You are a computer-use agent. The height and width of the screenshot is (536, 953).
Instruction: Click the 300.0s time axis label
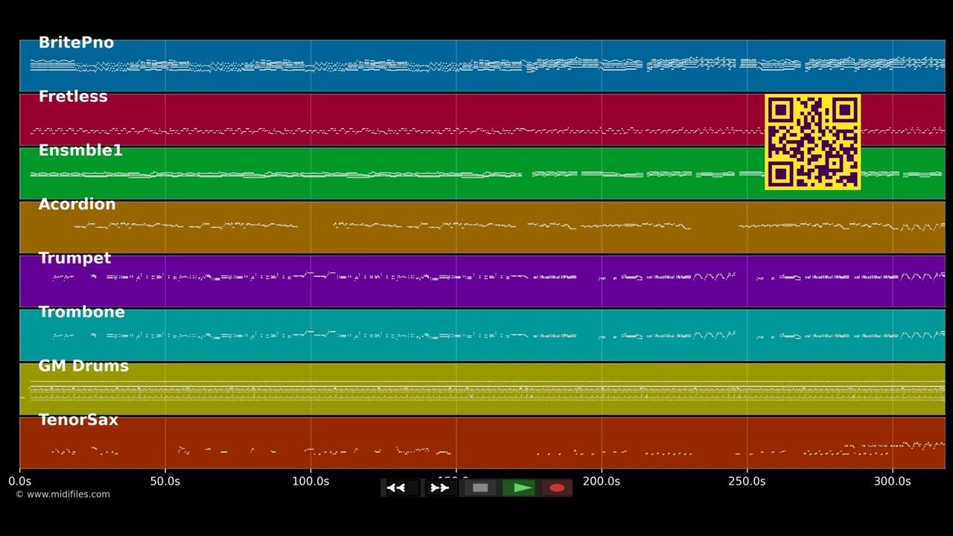pos(892,482)
